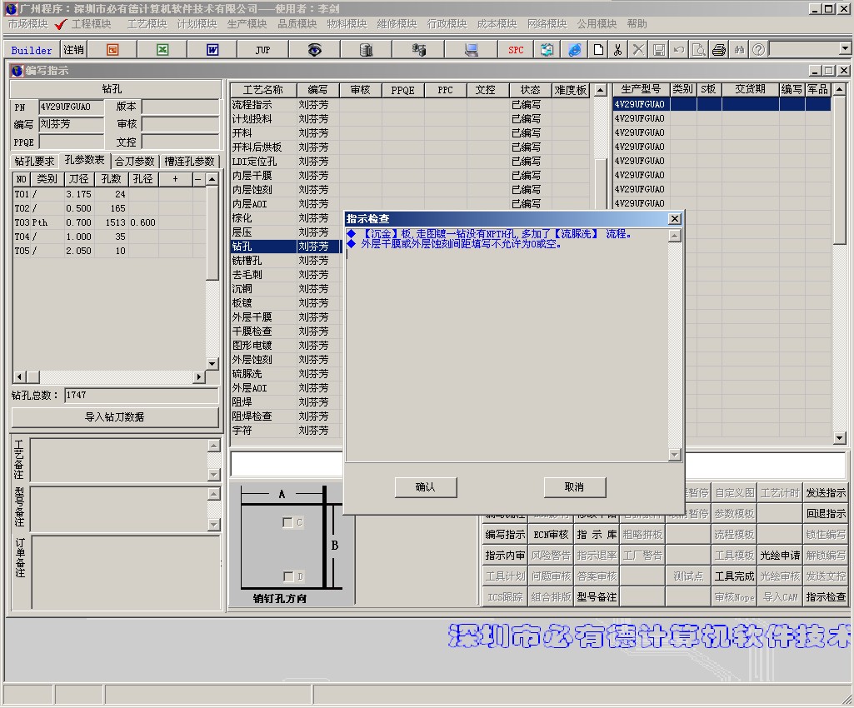
Task: Click the process list scroll-up arrow
Action: click(600, 90)
